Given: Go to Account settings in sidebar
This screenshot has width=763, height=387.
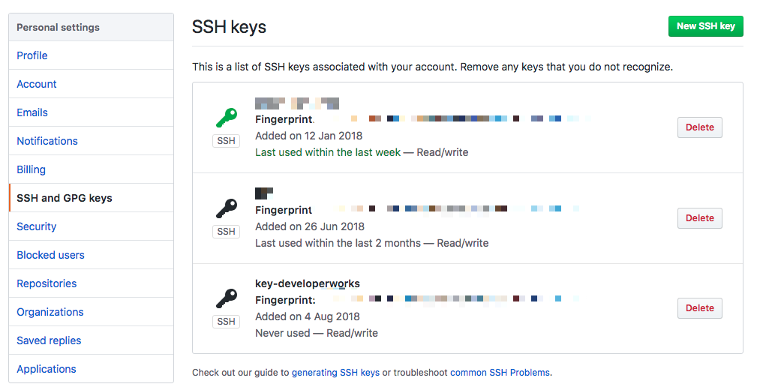Looking at the screenshot, I should pyautogui.click(x=37, y=84).
